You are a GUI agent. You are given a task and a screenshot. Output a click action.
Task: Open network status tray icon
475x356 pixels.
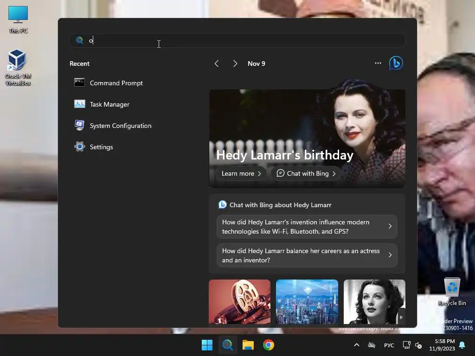point(406,345)
